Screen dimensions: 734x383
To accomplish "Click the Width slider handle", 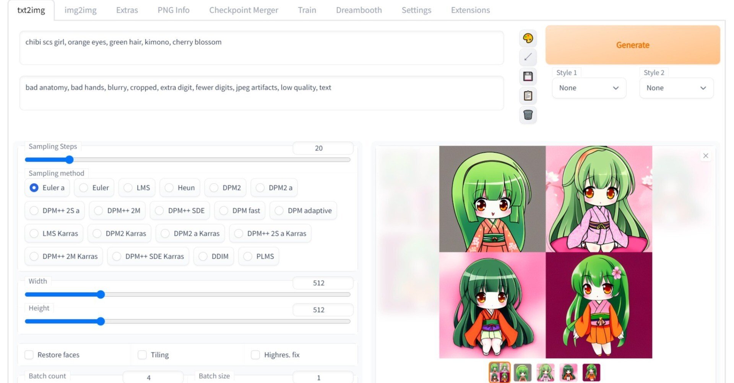I will 101,294.
